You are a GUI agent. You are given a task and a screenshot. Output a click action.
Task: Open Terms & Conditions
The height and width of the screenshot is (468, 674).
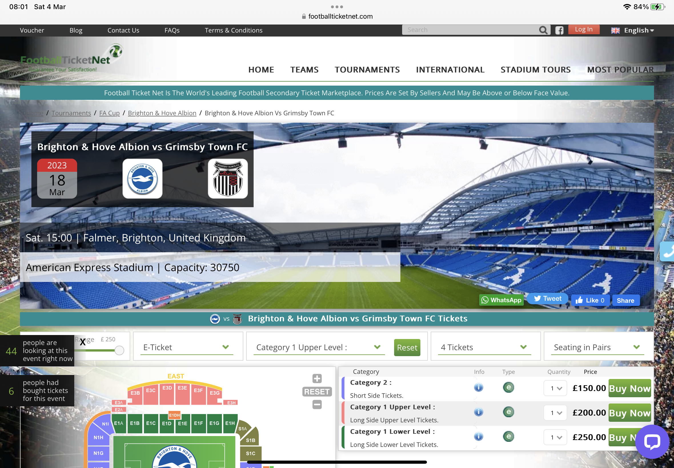tap(234, 30)
